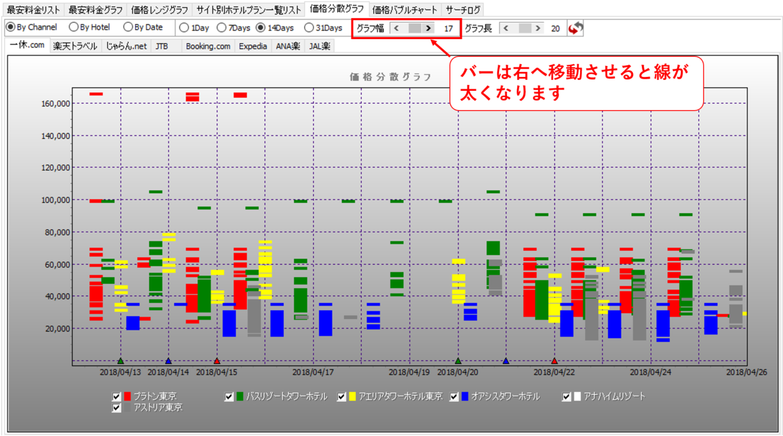783x436 pixels.
Task: Click the green triangle marker at 2018/04/20
Action: (x=458, y=361)
